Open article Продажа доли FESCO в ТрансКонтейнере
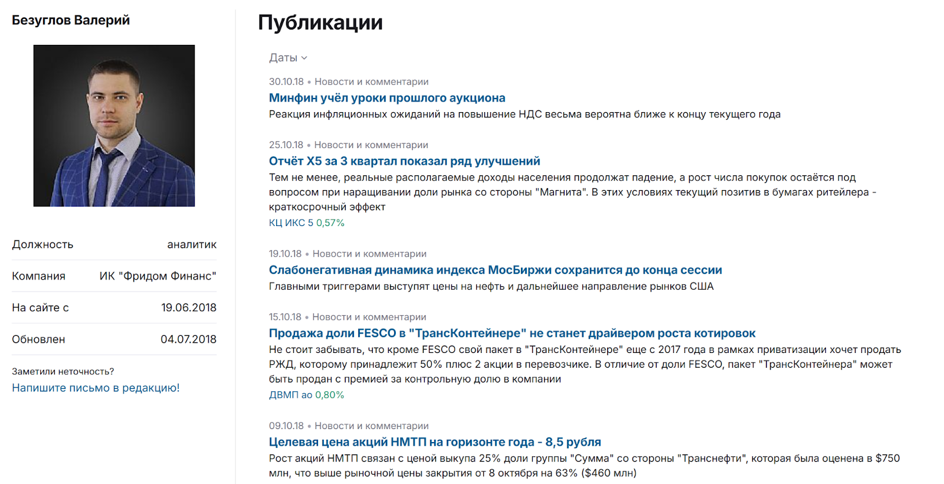The height and width of the screenshot is (484, 944). (x=512, y=333)
